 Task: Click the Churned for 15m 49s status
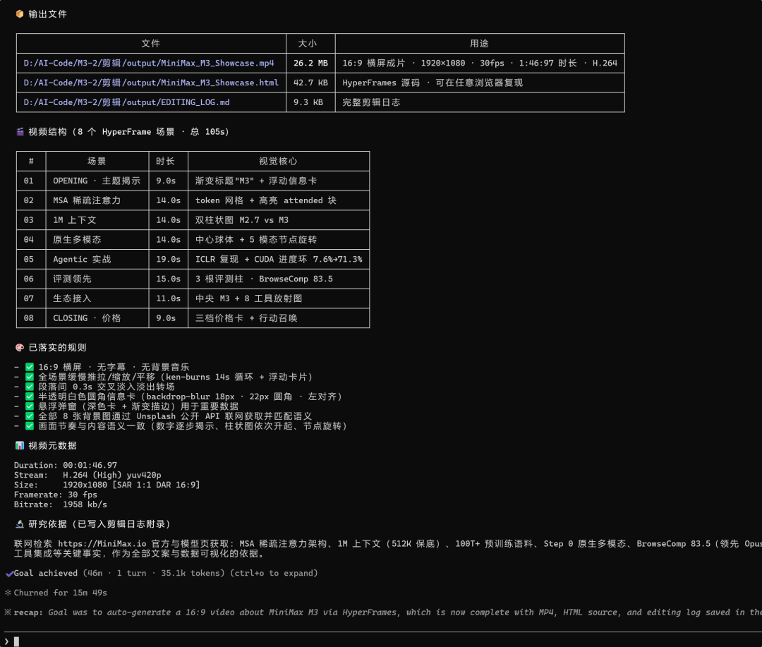click(x=60, y=593)
